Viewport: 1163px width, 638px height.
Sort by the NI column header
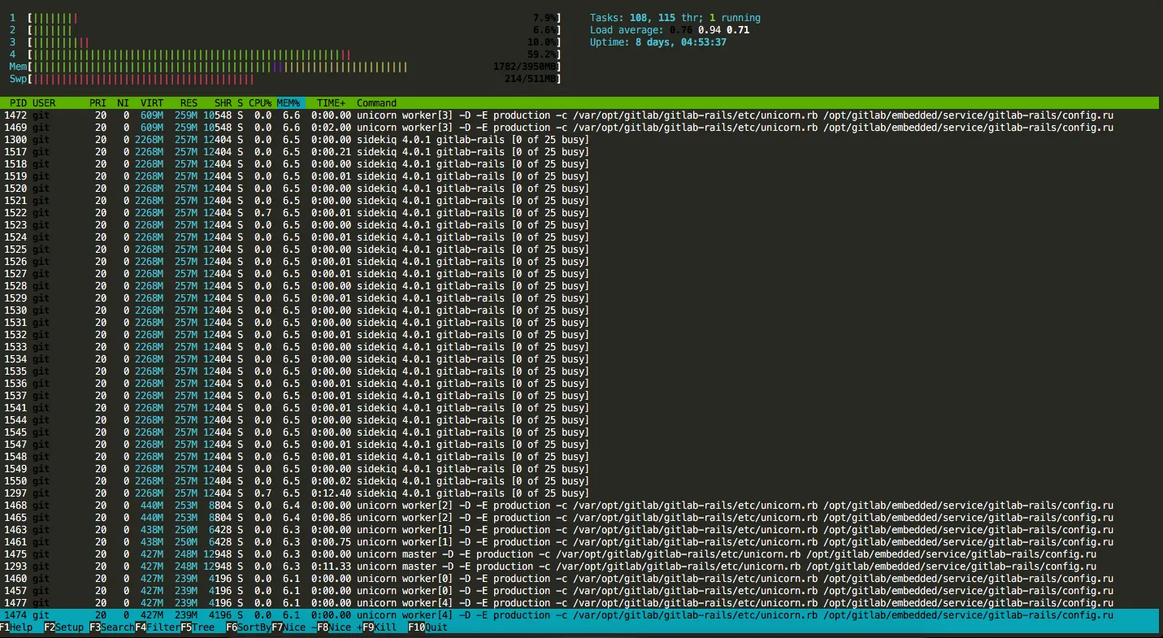coord(123,103)
